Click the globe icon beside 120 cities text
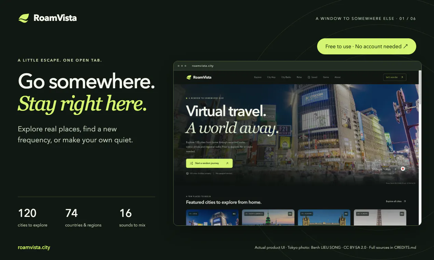Screen dimensions: 434x260 (187, 173)
